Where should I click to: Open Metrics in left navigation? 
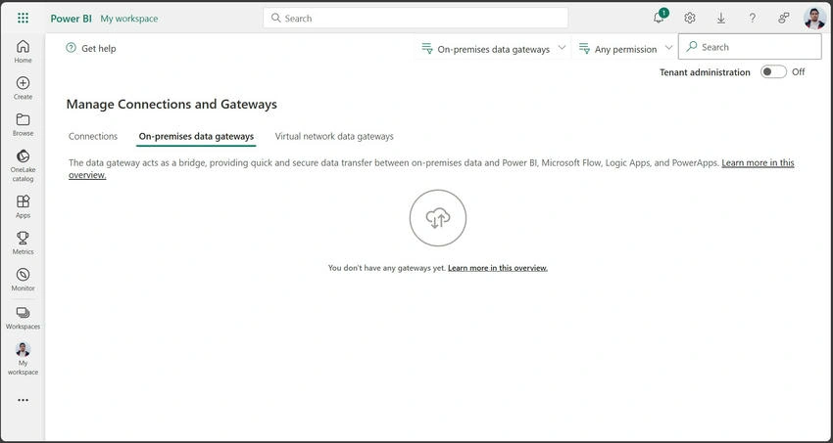click(23, 244)
